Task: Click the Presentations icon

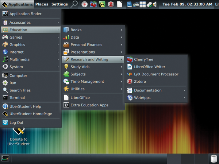Action: [66, 52]
